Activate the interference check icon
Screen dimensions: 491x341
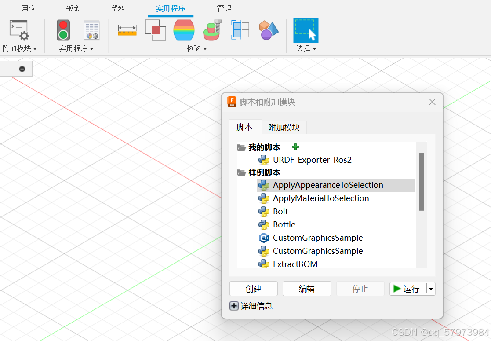[155, 30]
